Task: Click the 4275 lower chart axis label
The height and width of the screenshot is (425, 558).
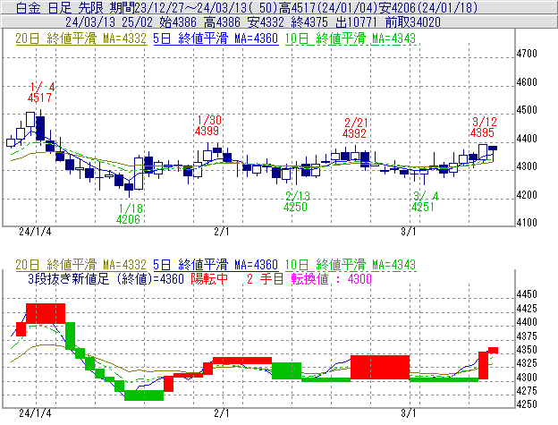Action: (527, 391)
